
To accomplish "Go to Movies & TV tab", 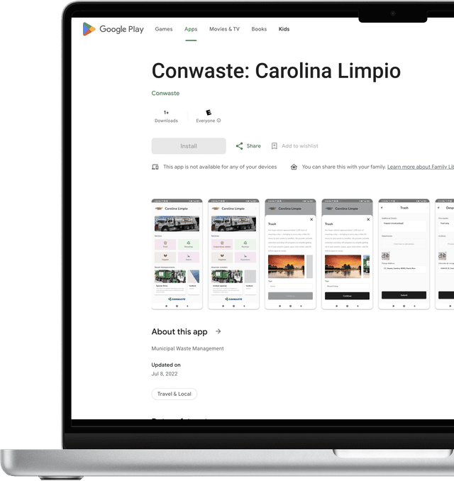I will pos(224,29).
